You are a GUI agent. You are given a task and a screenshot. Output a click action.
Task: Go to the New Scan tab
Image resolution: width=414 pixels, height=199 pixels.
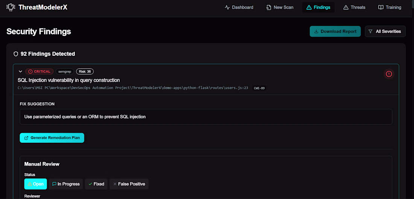tap(280, 7)
